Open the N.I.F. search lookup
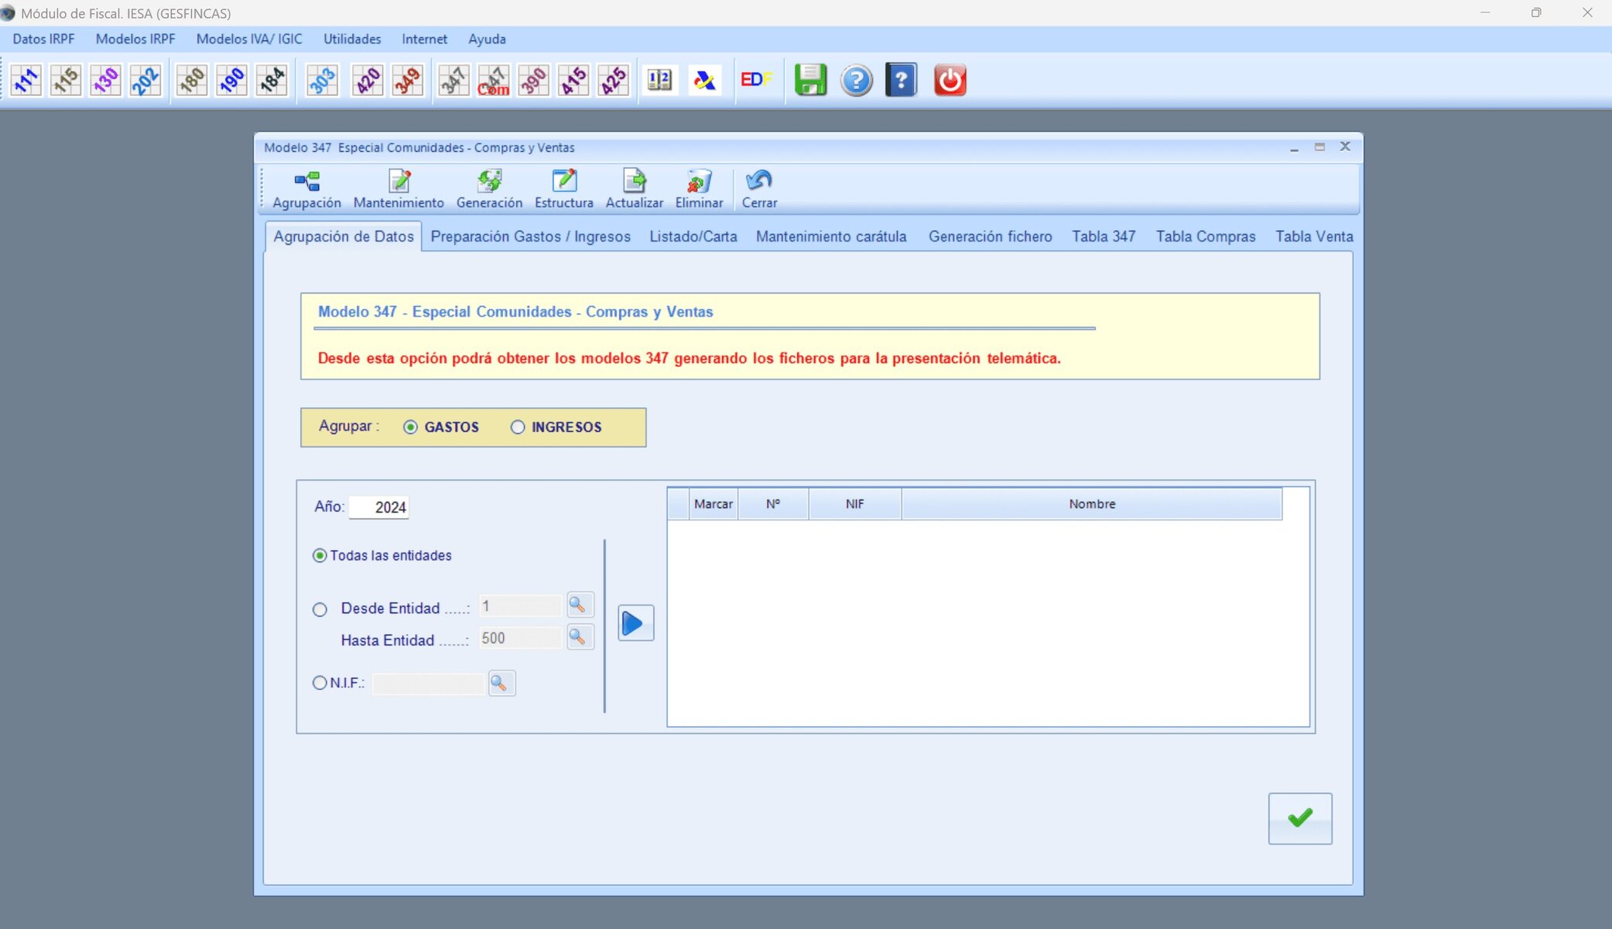The height and width of the screenshot is (929, 1612). [x=501, y=684]
